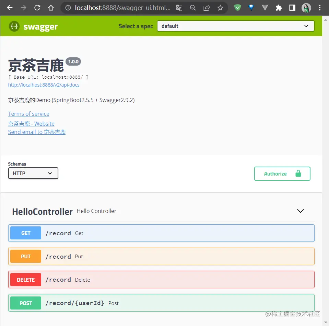Click the page scrollbar down arrow
The width and height of the screenshot is (329, 326).
[x=326, y=322]
